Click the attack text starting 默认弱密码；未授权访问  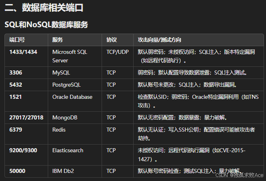(x=196, y=56)
